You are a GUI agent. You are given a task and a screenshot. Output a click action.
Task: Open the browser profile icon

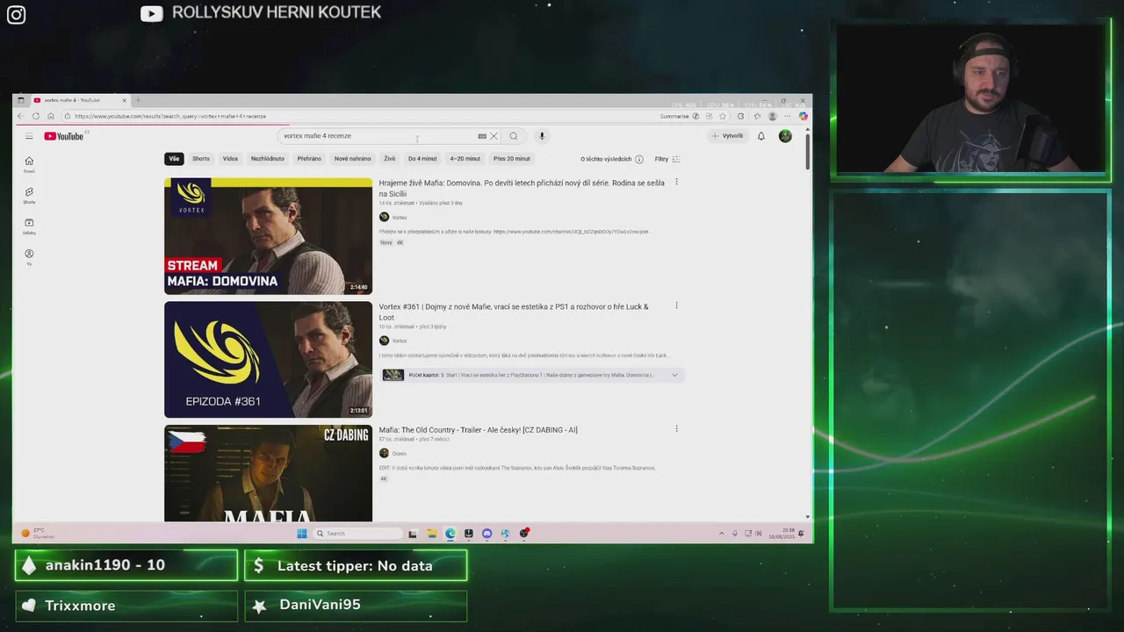coord(773,116)
